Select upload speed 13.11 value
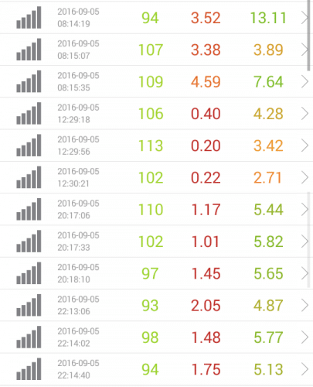Screen dimensions: 313x387 268,18
